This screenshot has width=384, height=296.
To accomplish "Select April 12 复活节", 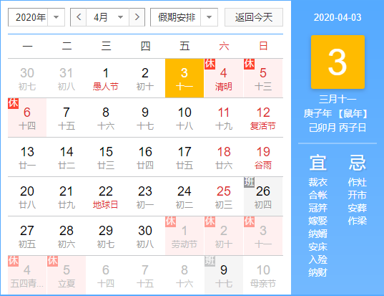I will click(x=263, y=118).
